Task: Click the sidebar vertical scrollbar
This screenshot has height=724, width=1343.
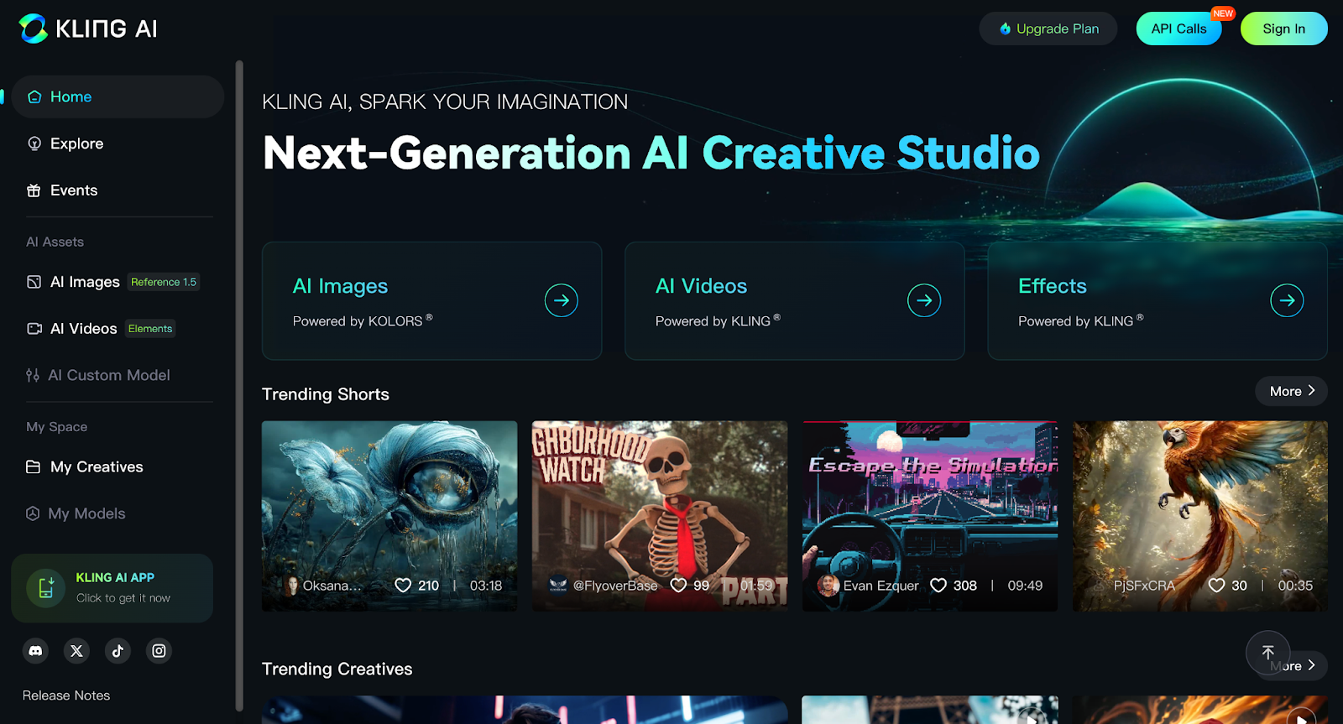Action: (239, 386)
